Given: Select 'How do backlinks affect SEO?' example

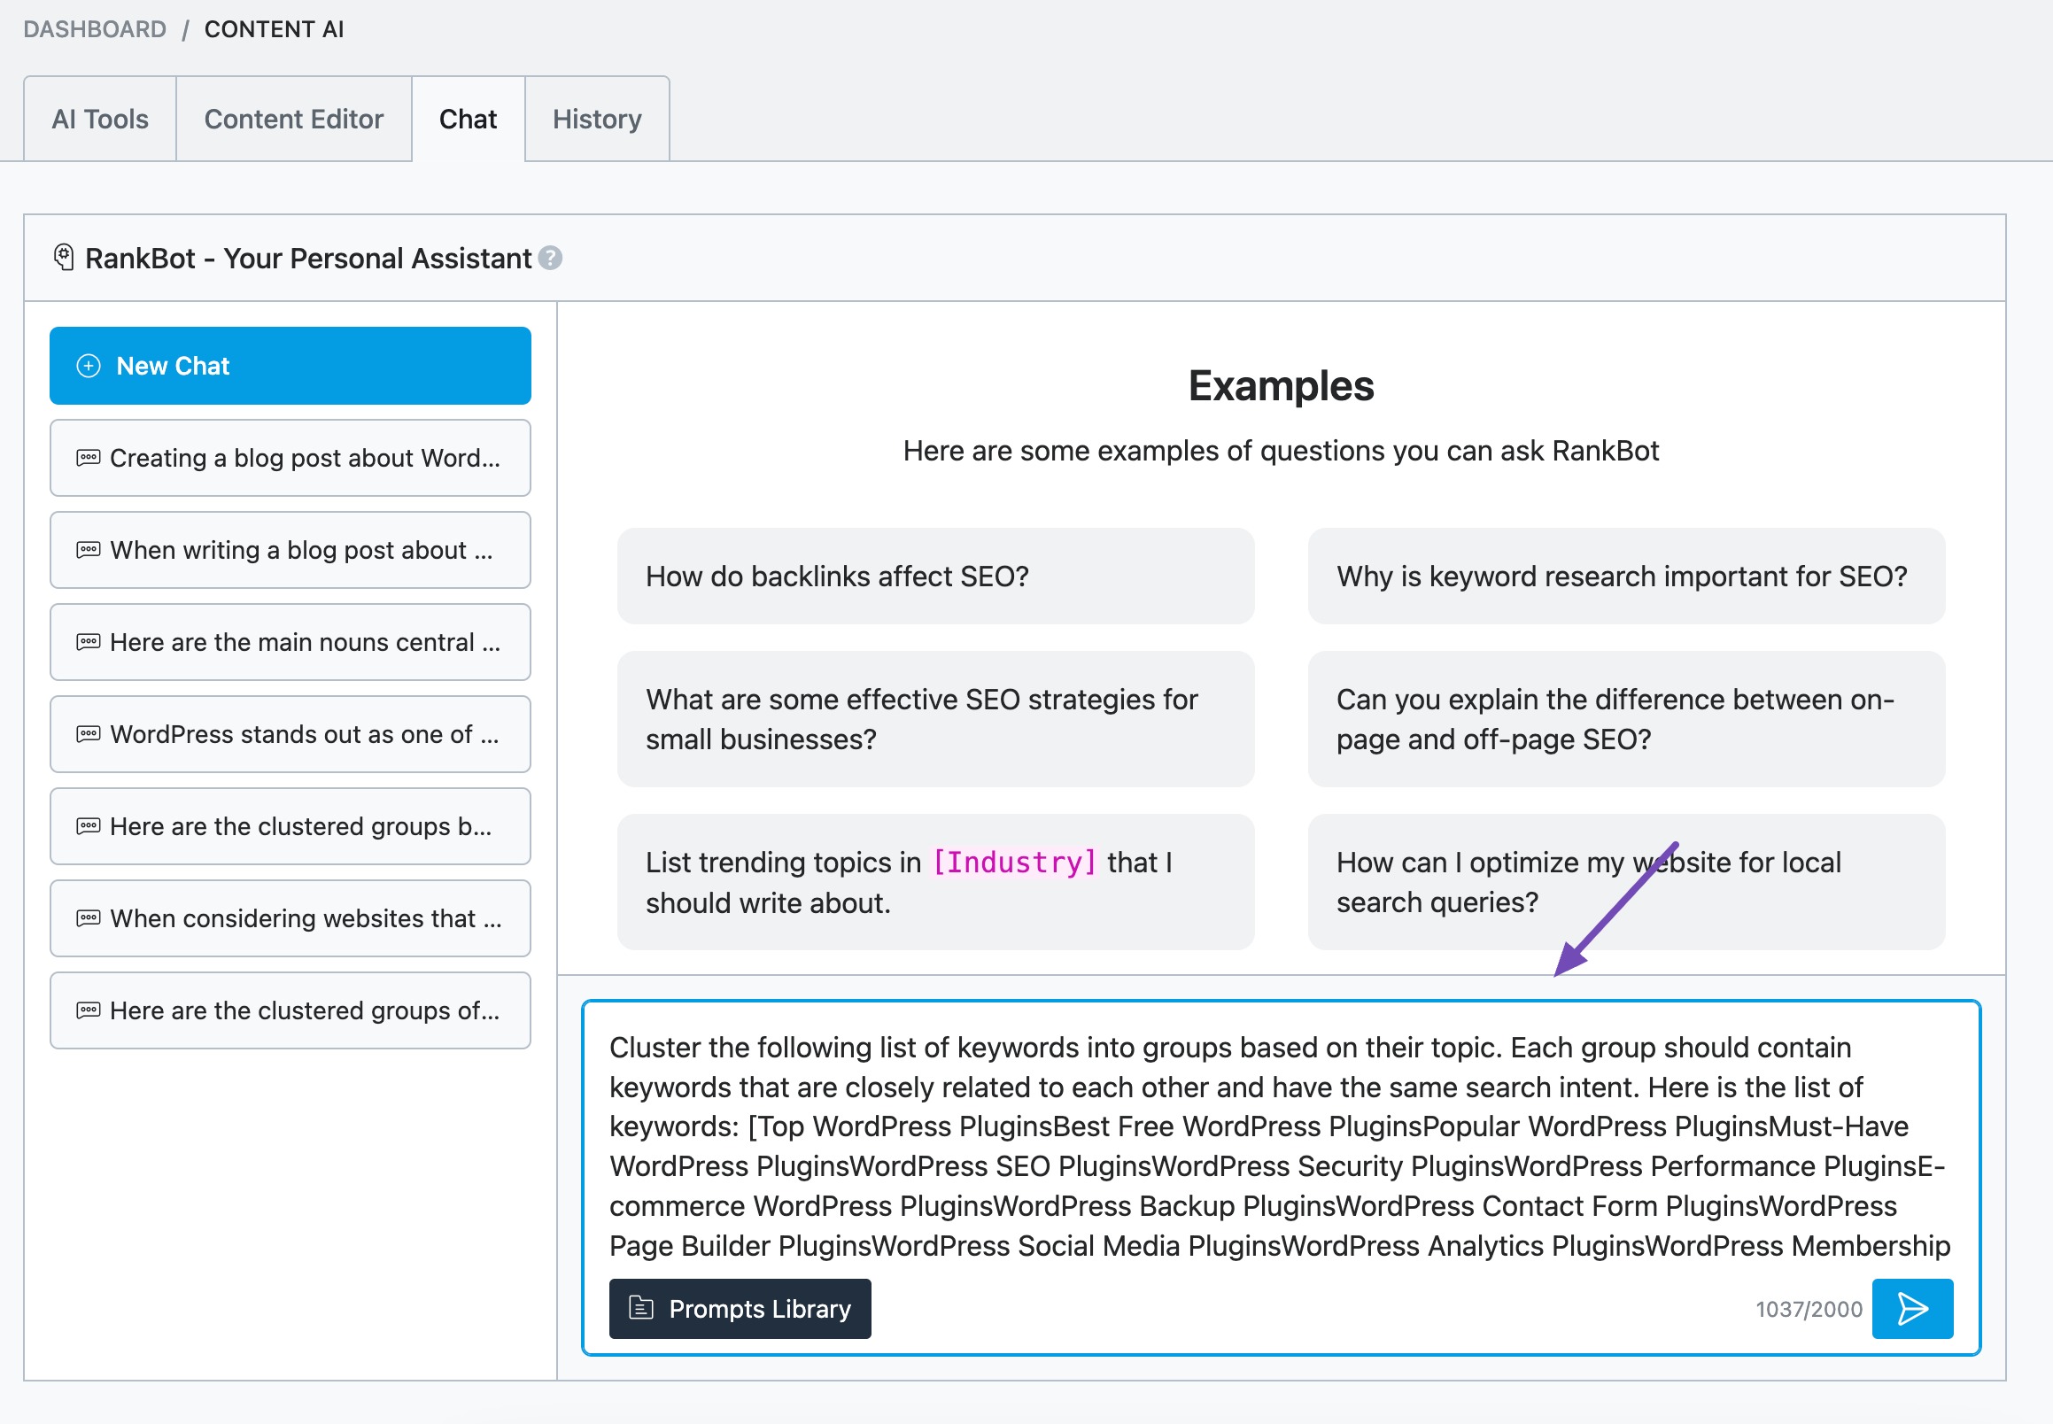Looking at the screenshot, I should [935, 577].
